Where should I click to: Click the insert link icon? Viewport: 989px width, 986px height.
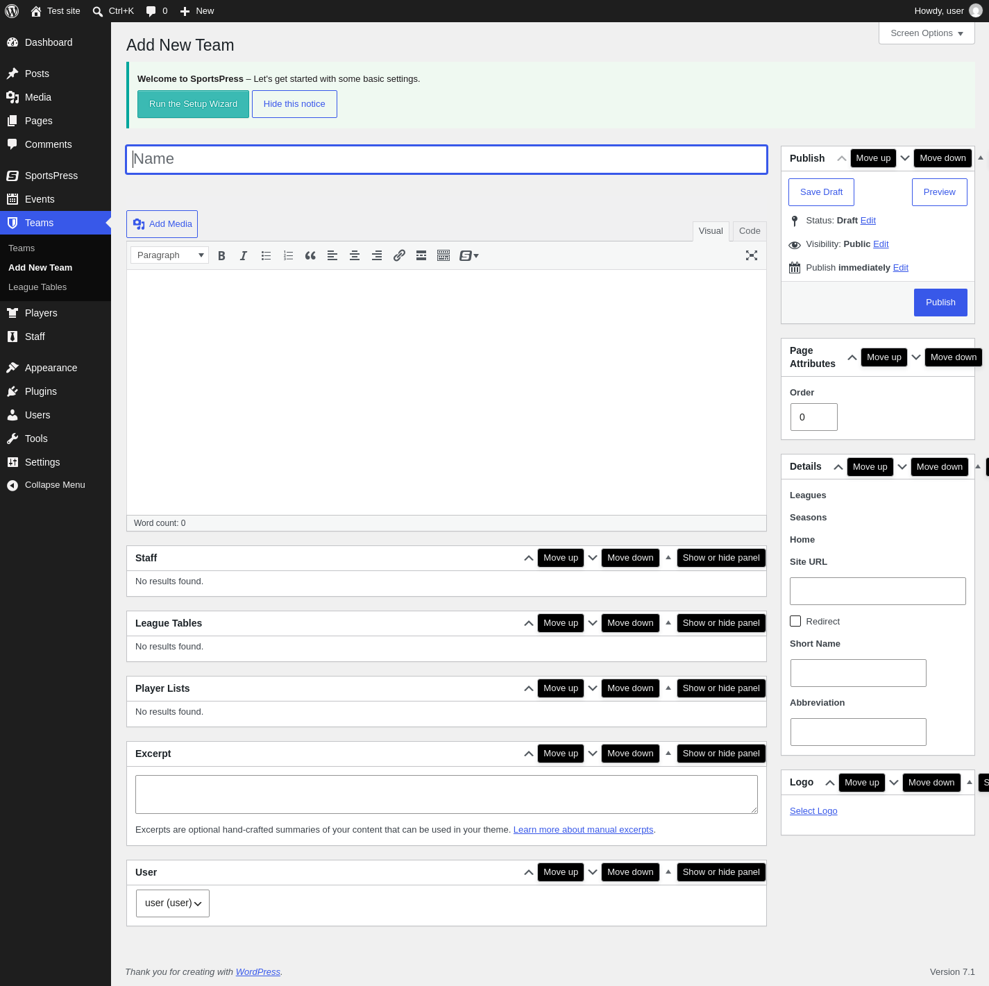pos(399,255)
